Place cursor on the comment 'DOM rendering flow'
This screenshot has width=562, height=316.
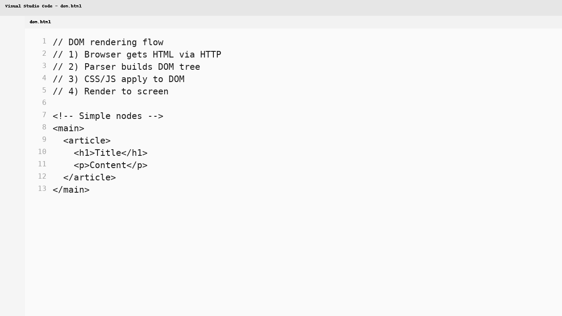[x=108, y=42]
